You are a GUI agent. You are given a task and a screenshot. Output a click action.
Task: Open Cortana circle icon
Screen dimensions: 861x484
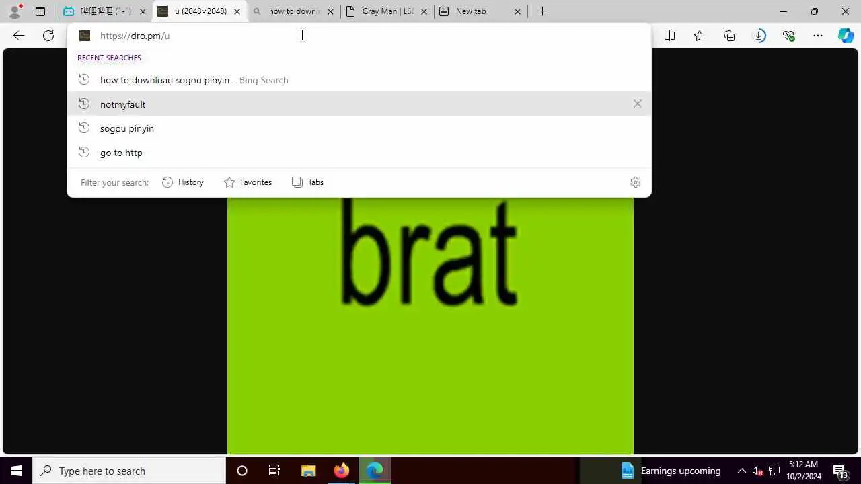tap(242, 471)
